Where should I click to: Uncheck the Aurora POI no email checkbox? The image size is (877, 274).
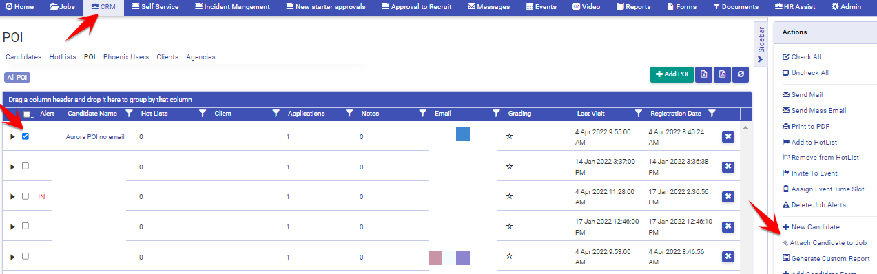(25, 136)
